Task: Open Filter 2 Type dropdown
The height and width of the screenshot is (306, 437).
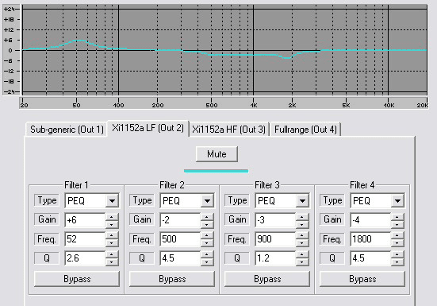Action: coord(207,200)
